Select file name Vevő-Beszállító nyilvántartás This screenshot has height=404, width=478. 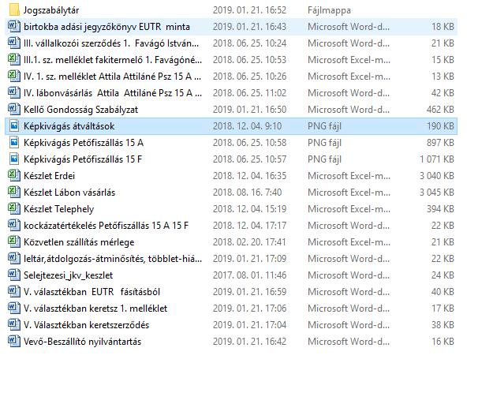[82, 342]
